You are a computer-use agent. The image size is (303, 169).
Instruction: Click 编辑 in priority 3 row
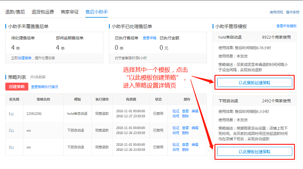[x=195, y=145]
